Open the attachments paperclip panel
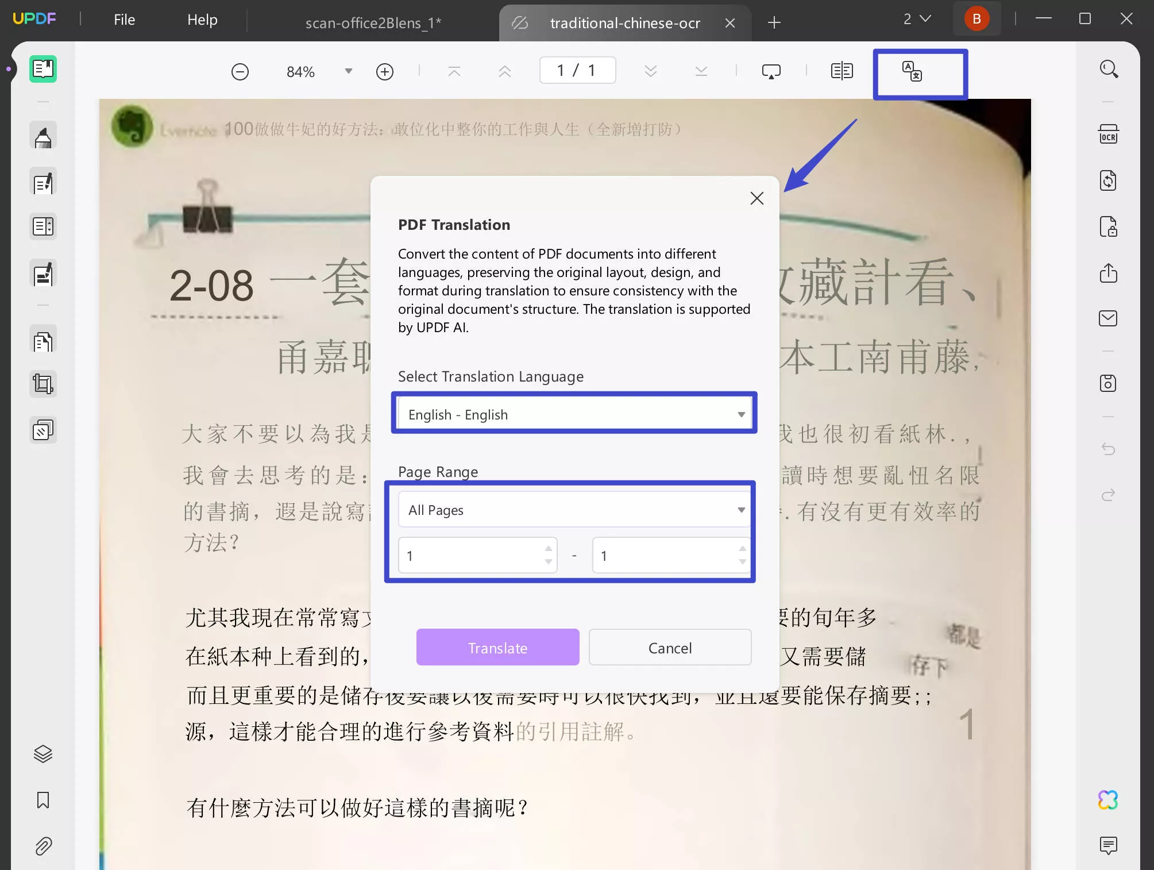Screen dimensions: 1154x870 pyautogui.click(x=43, y=846)
